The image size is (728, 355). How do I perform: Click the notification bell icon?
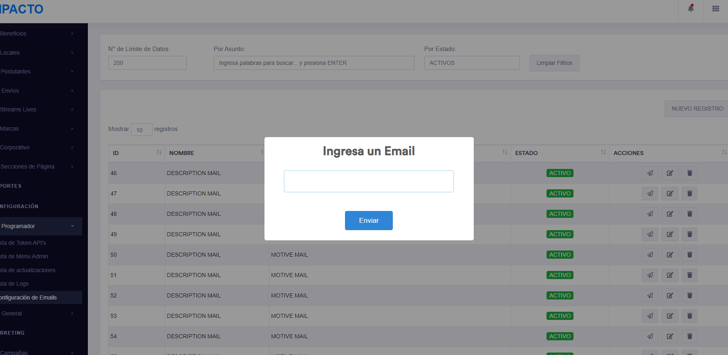pos(691,9)
